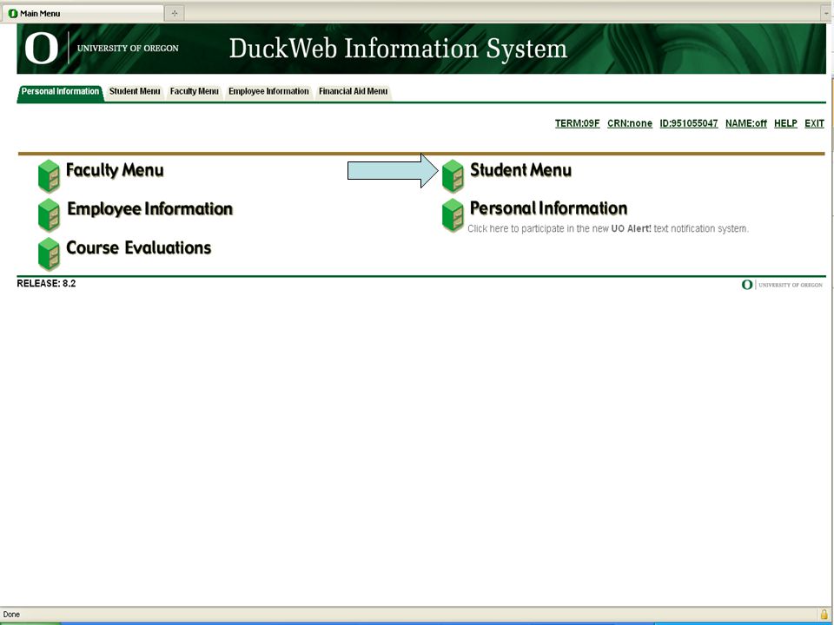
Task: Click the CRN:none link
Action: (630, 123)
